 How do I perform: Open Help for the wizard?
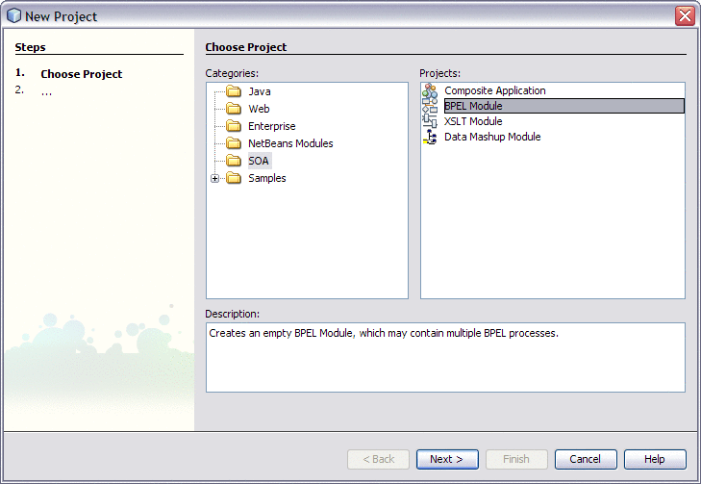655,459
